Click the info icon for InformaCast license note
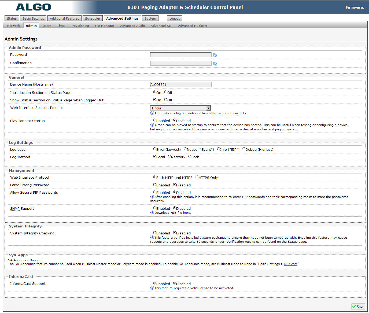This screenshot has height=313, width=369. pos(152,288)
